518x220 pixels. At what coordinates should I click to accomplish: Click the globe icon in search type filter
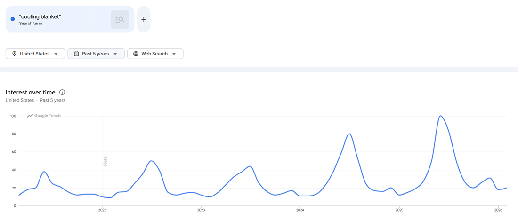click(x=136, y=54)
